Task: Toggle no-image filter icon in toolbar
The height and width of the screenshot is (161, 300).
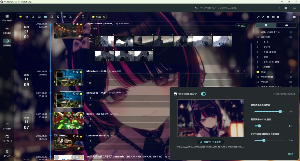Action: [x=58, y=17]
